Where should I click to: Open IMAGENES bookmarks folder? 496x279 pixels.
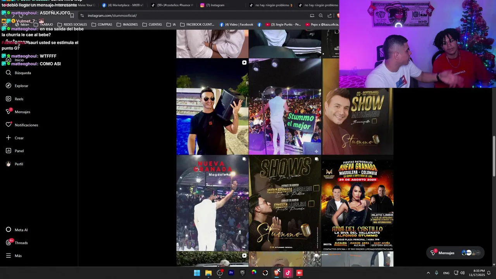127,24
